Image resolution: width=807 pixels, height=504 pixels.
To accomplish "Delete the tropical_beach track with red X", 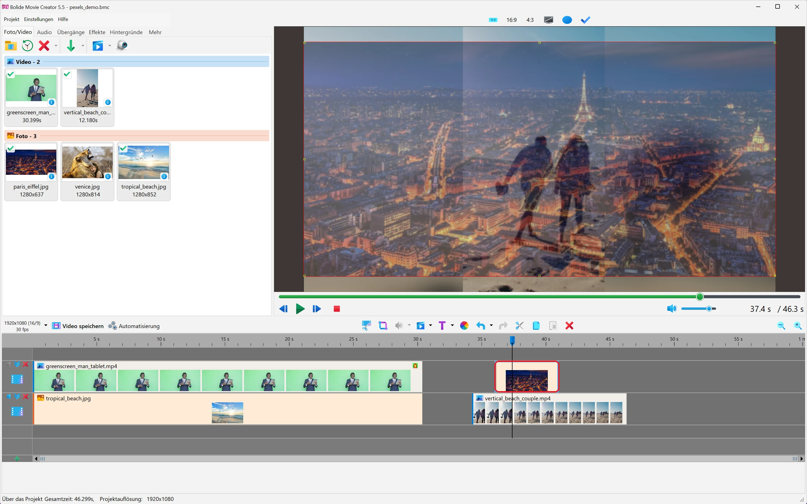I will (25, 396).
